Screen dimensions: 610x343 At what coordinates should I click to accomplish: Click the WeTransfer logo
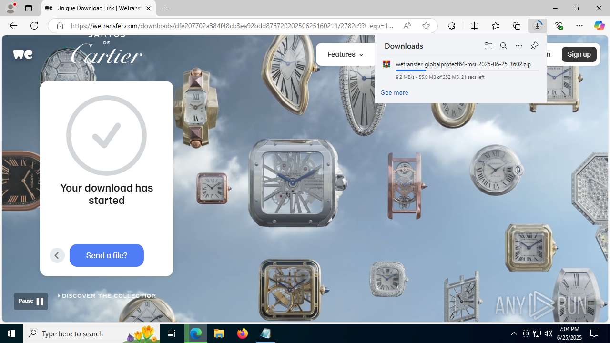(x=23, y=54)
